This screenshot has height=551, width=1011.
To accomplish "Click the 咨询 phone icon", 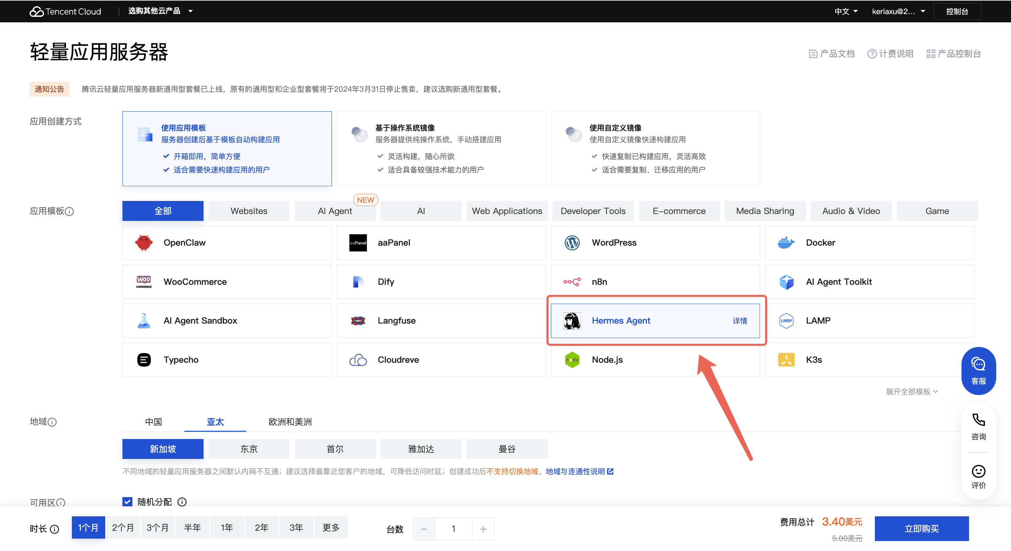I will coord(978,420).
